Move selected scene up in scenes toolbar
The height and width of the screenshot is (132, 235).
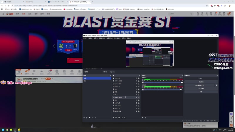(x=93, y=118)
